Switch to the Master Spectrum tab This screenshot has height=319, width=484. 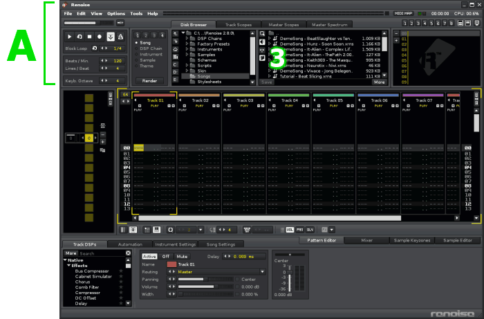(329, 25)
